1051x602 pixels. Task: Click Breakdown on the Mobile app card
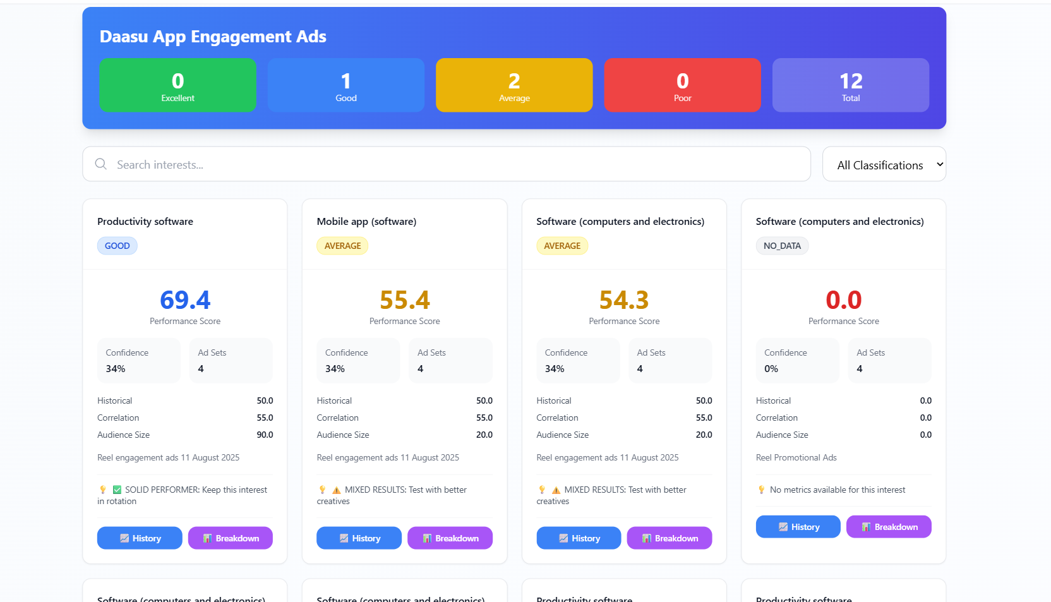450,538
